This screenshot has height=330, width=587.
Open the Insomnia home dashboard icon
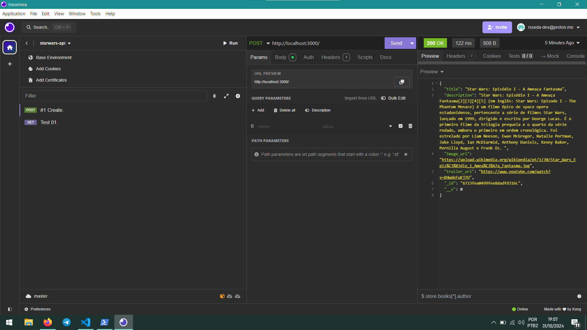(x=10, y=47)
